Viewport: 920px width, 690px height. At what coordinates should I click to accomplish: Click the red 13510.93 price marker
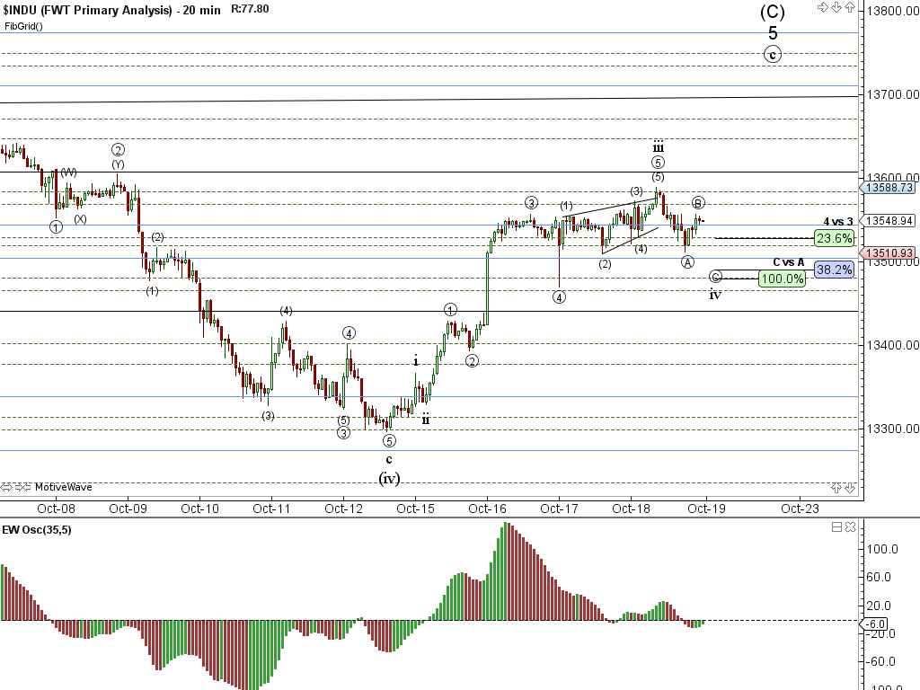coord(889,253)
